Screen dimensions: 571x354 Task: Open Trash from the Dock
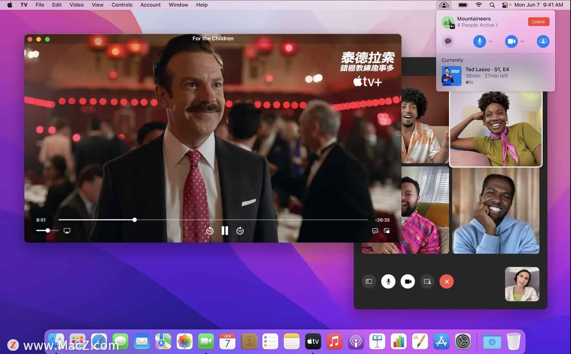point(513,341)
